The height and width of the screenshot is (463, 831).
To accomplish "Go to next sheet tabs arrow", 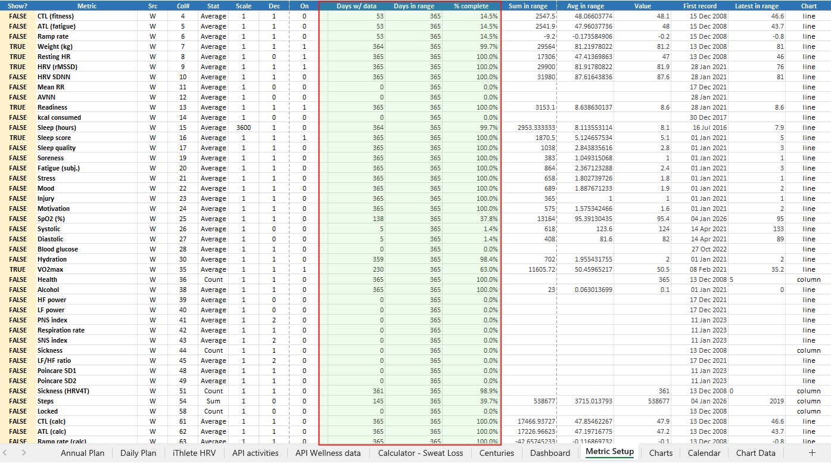I will tap(24, 452).
